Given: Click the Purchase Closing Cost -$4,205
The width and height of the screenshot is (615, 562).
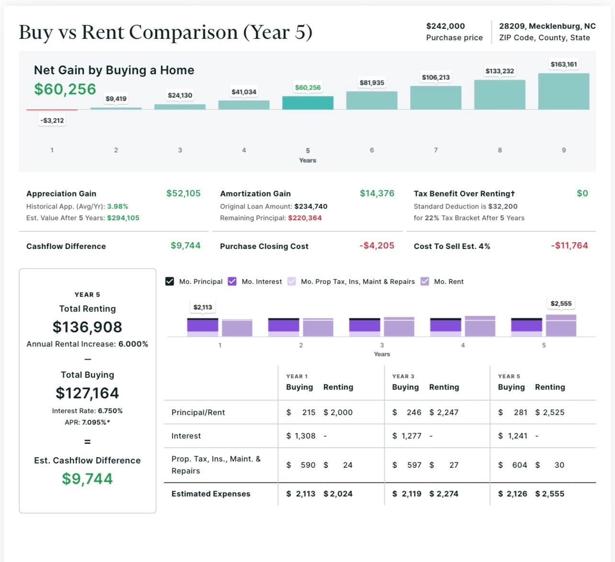Looking at the screenshot, I should [377, 246].
